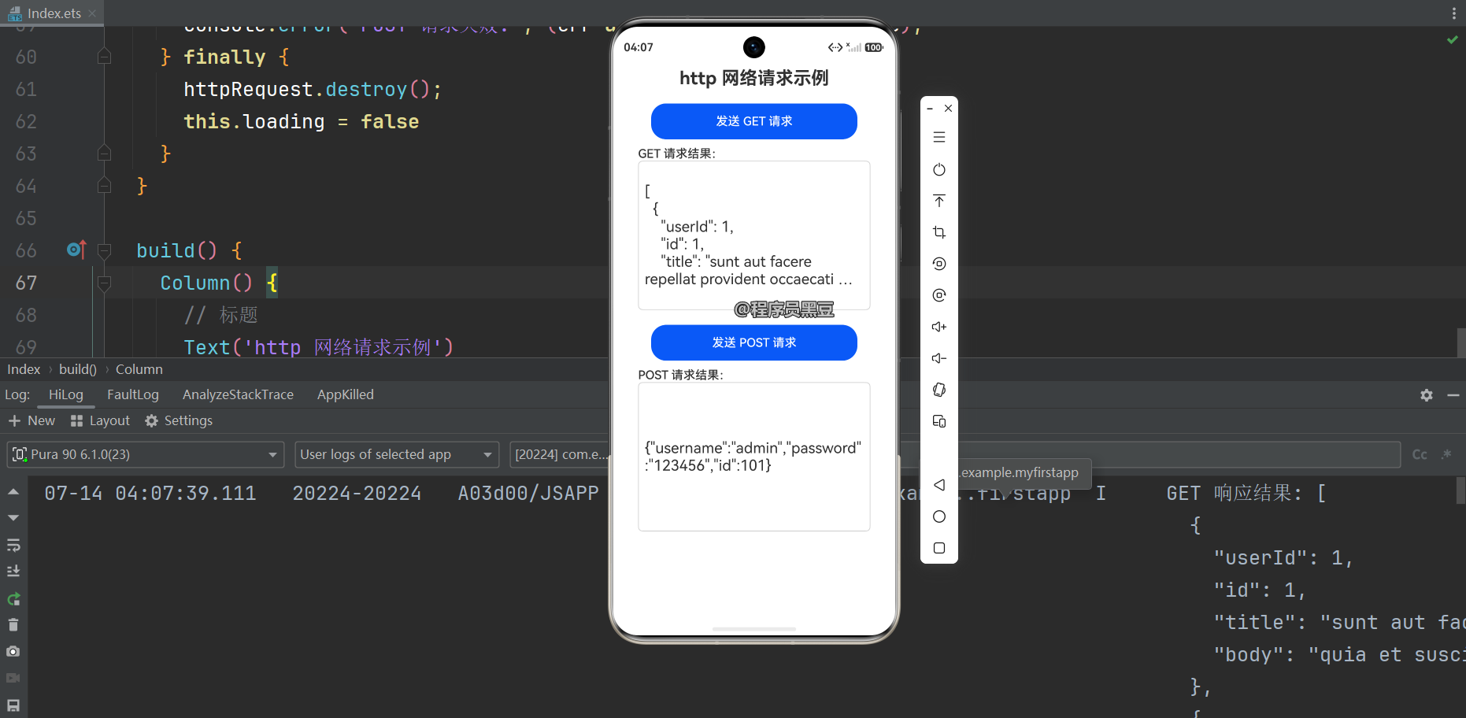This screenshot has width=1466, height=718.
Task: Click the emulator pin-to-top arrow icon
Action: tap(939, 201)
